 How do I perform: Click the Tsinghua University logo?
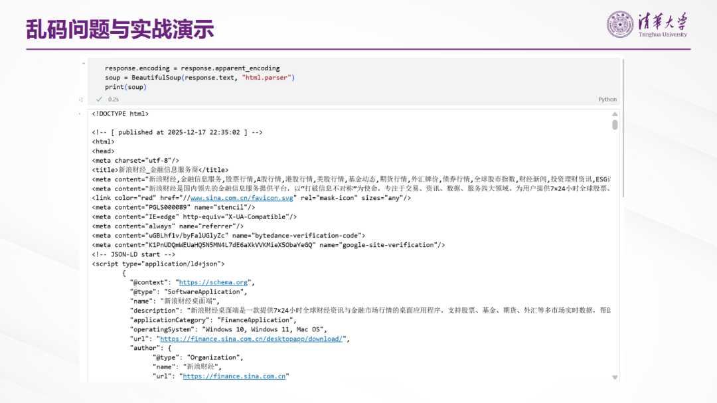point(647,25)
